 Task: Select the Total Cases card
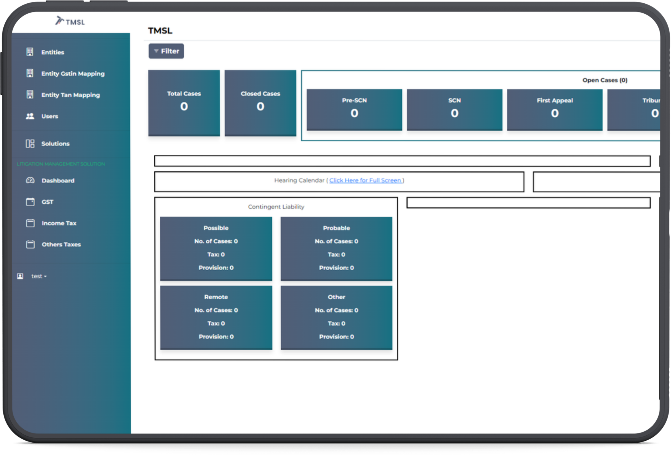[x=184, y=103]
